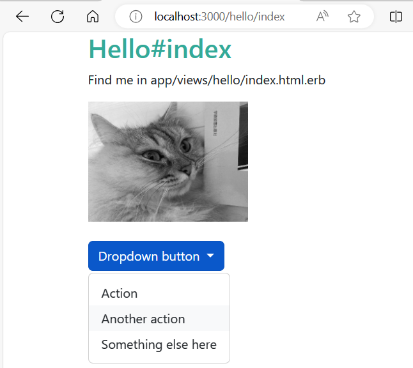The height and width of the screenshot is (368, 413).
Task: Activate the Read aloud icon
Action: click(322, 17)
